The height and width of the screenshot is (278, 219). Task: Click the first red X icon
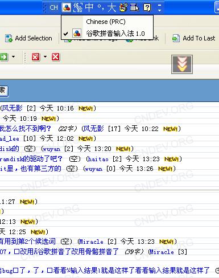pyautogui.click(x=36, y=57)
